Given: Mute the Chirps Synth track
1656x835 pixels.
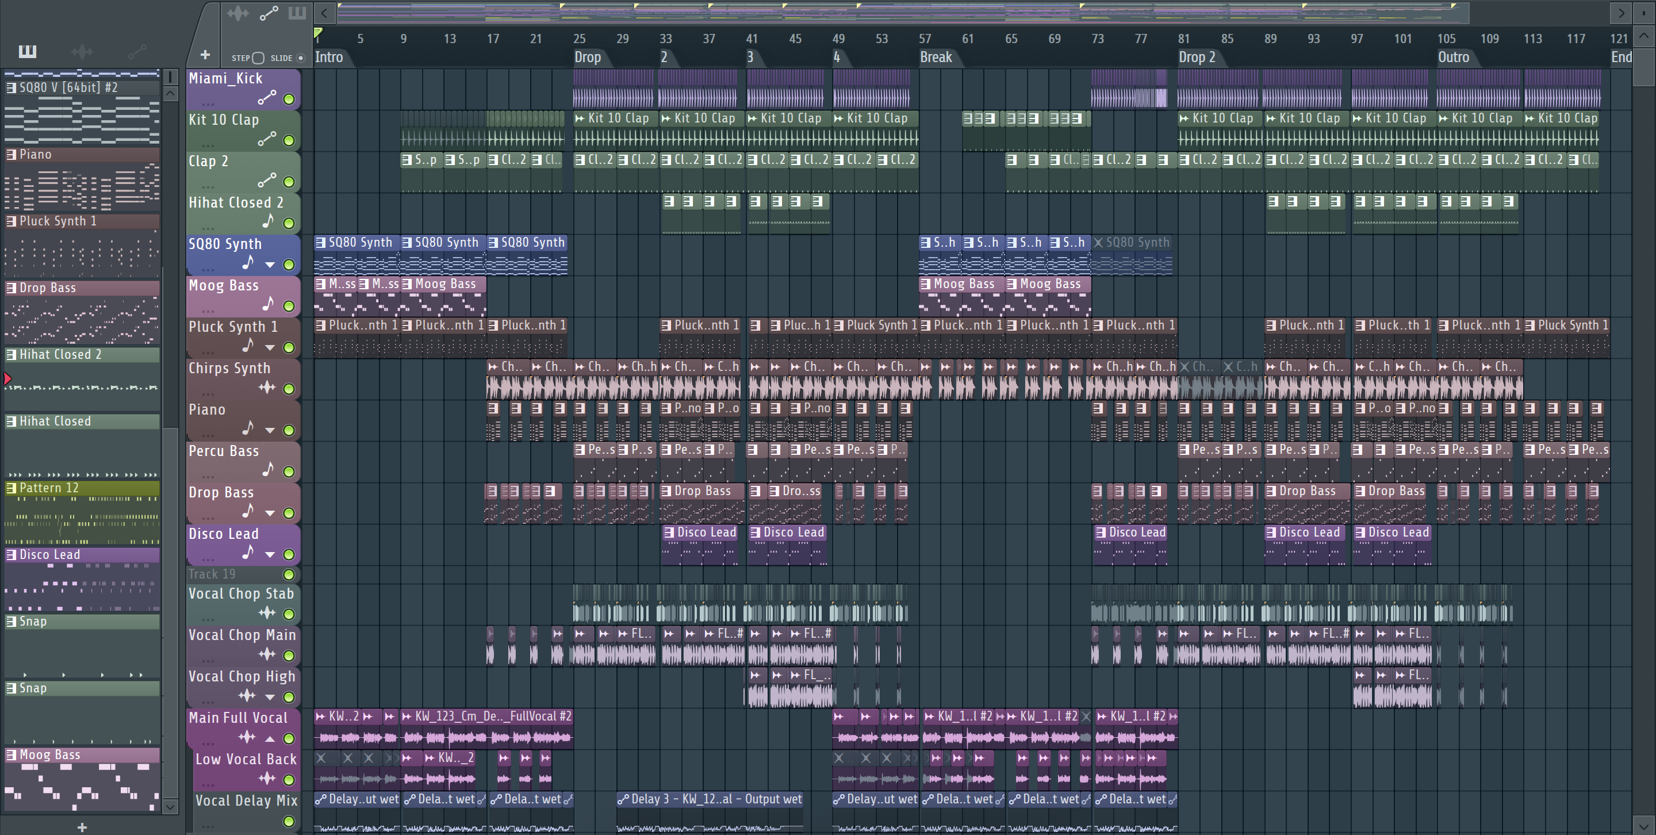Looking at the screenshot, I should [x=289, y=389].
